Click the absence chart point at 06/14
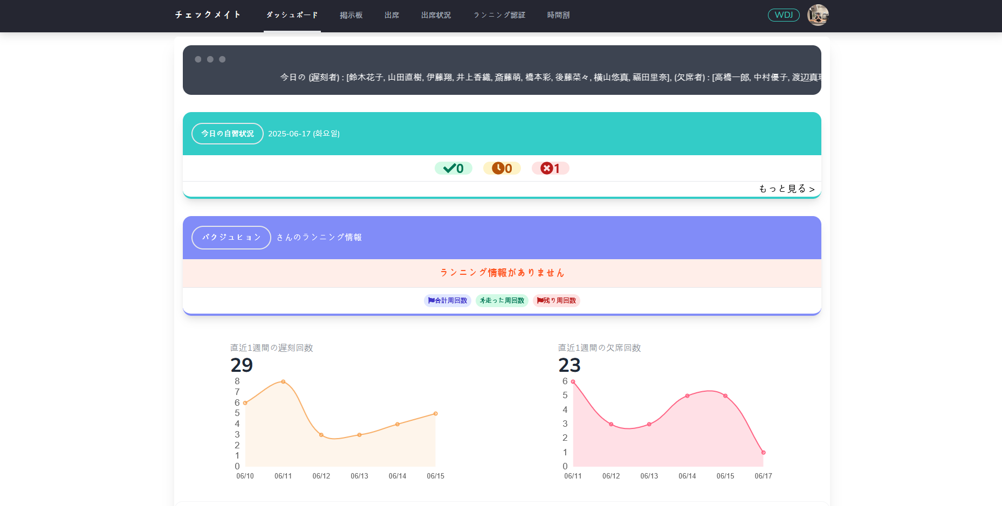 tap(687, 396)
